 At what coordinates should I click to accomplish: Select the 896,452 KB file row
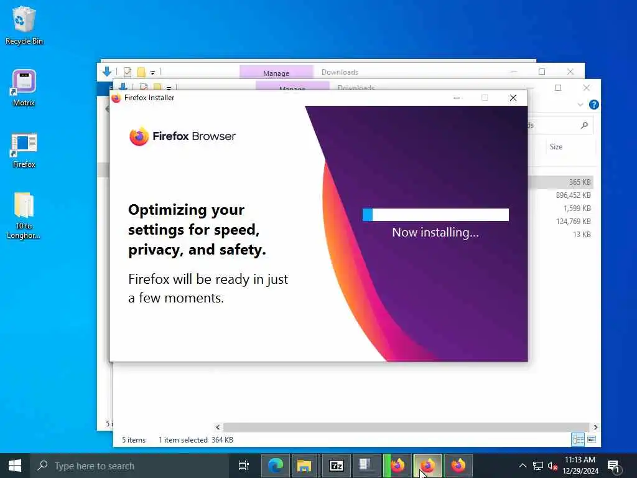click(562, 195)
